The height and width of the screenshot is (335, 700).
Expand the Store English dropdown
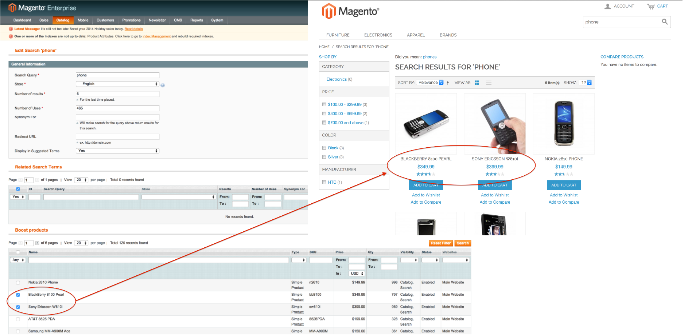[117, 84]
